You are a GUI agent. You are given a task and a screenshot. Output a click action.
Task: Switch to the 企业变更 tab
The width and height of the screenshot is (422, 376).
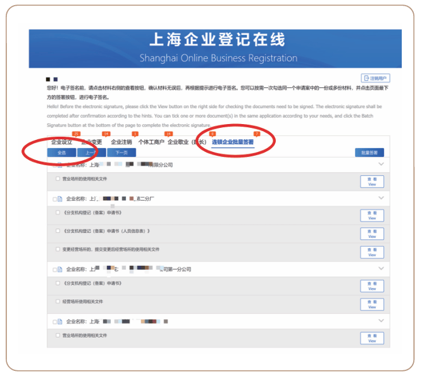(92, 142)
